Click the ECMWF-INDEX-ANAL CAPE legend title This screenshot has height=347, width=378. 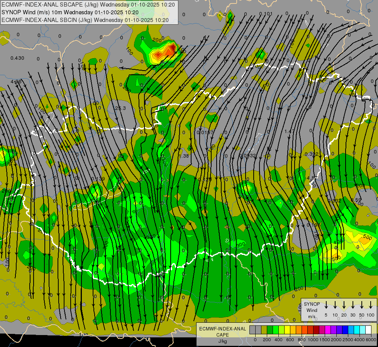coord(222,332)
